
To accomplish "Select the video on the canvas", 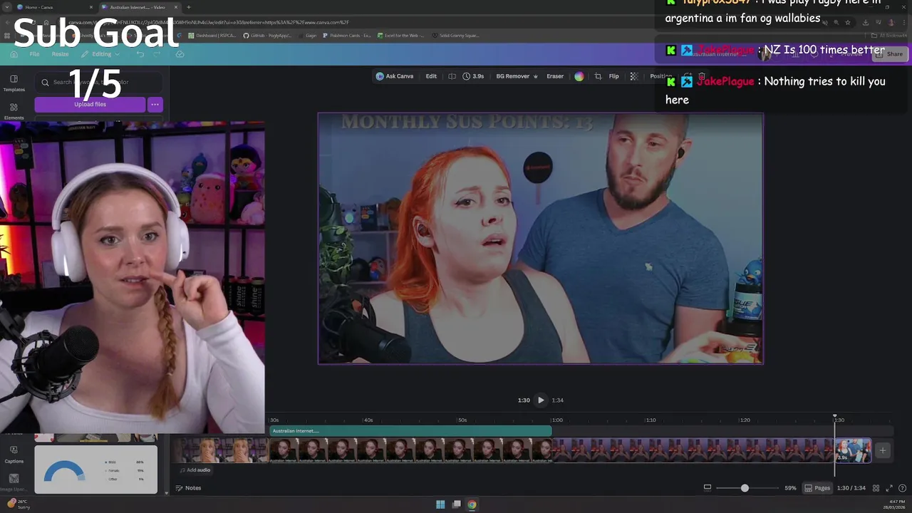I will [541, 239].
